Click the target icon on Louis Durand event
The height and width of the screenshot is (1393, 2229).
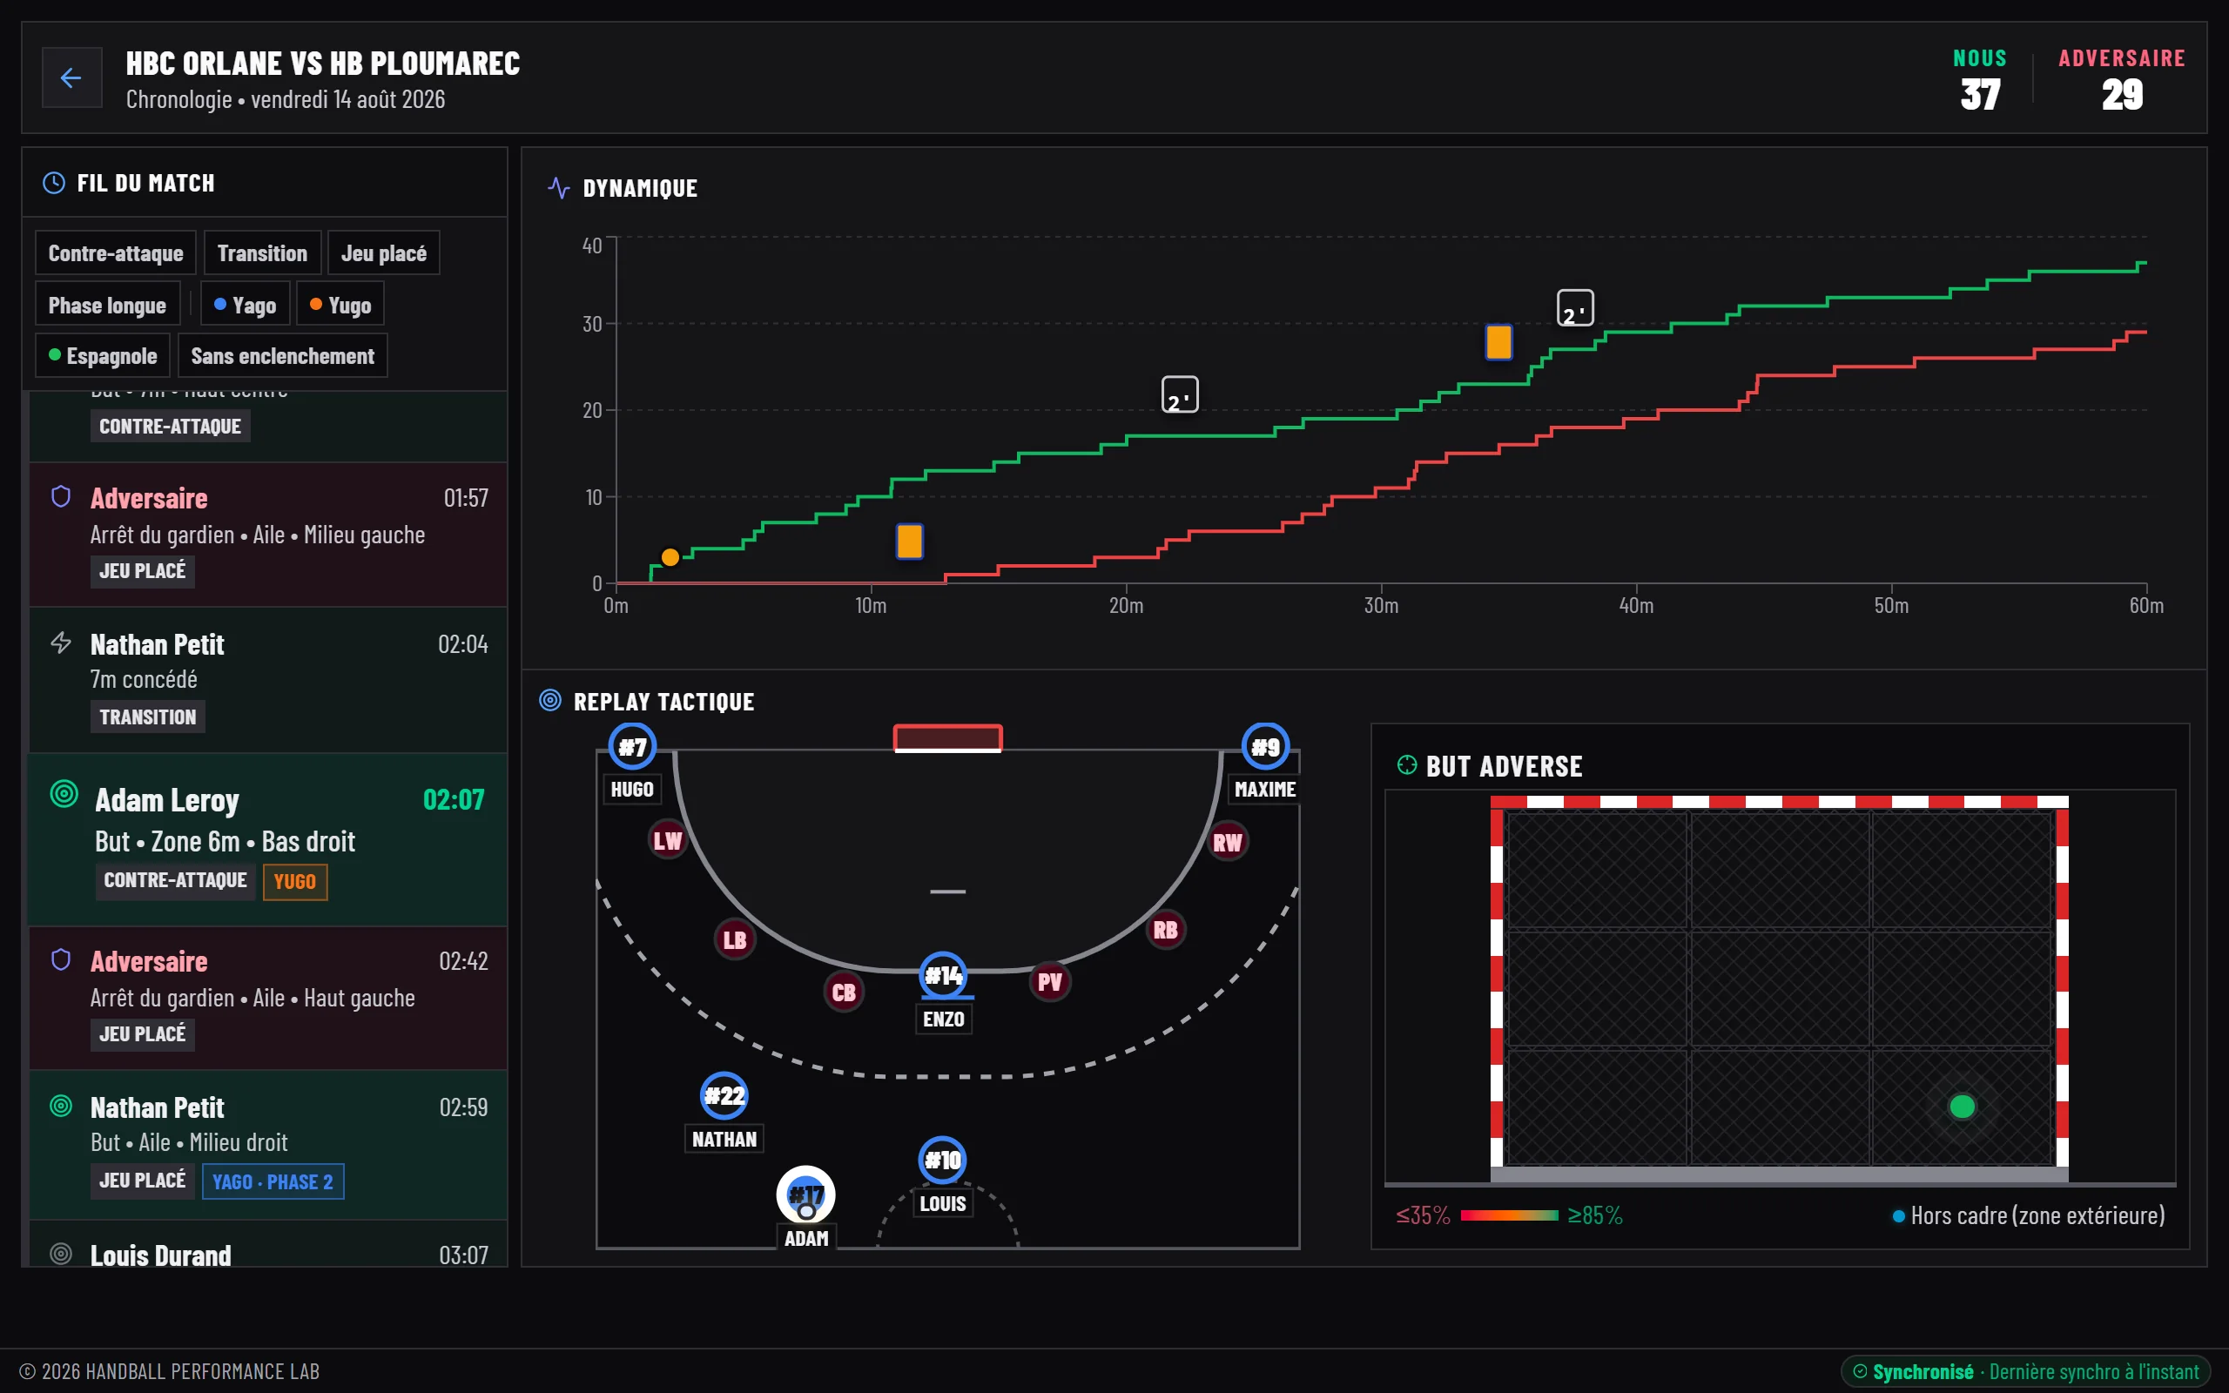coord(61,1254)
